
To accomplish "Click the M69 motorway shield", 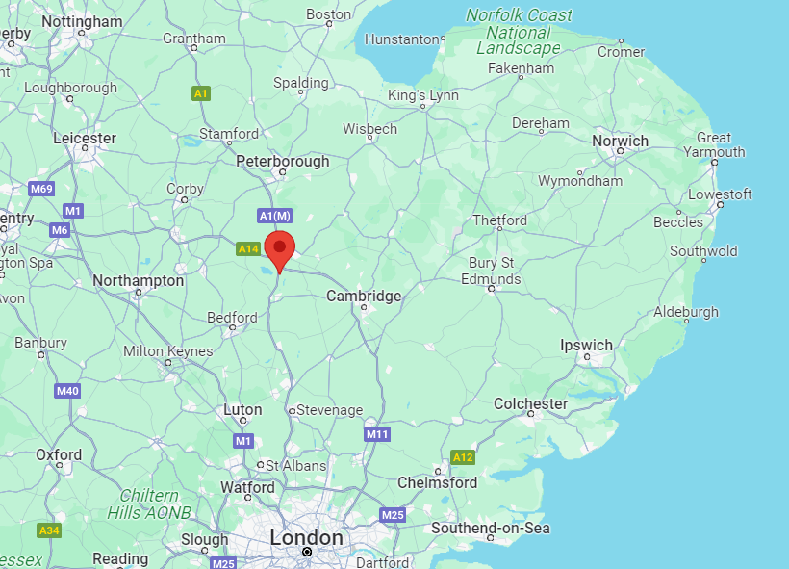I will 41,189.
